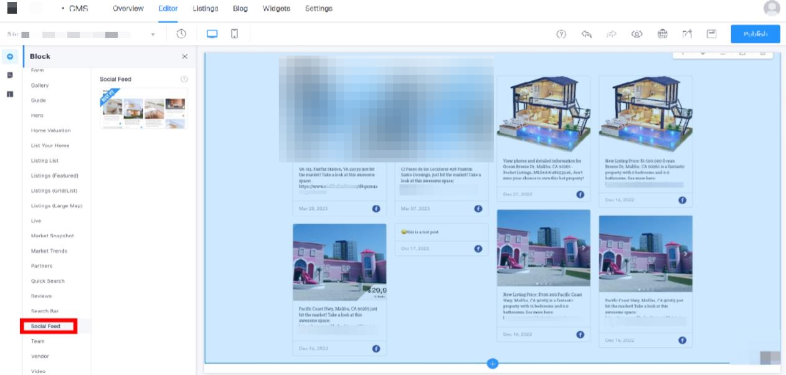Click the share export icon
The height and width of the screenshot is (375, 786).
687,34
